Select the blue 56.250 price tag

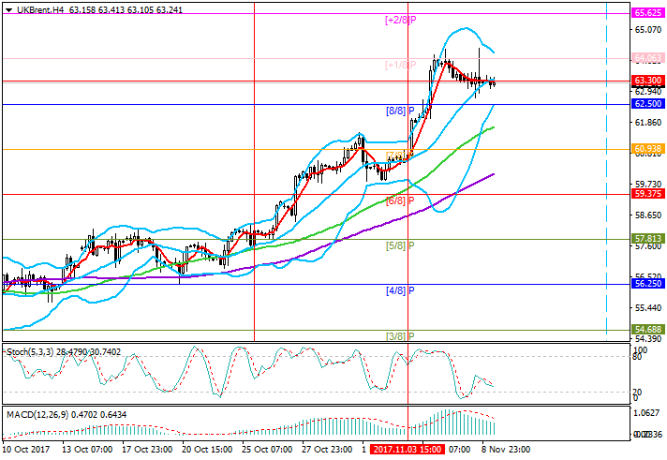tap(647, 284)
